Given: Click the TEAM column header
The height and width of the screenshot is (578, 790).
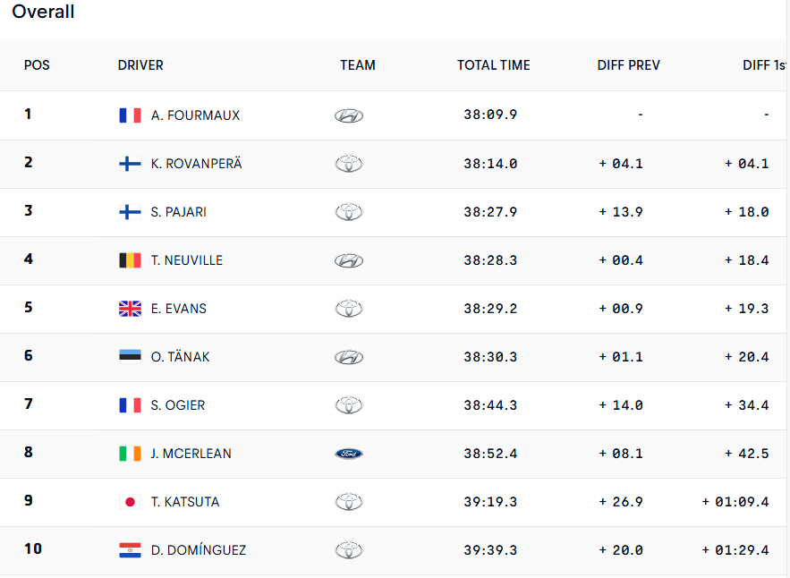Looking at the screenshot, I should coord(358,65).
